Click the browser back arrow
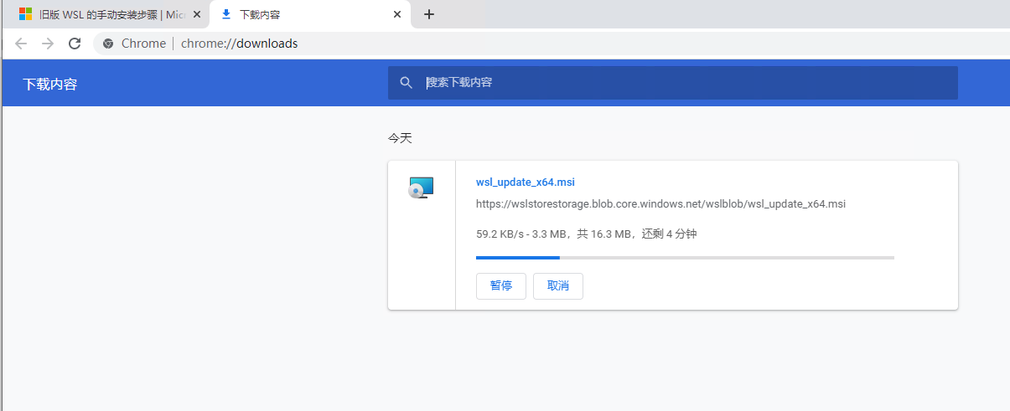The width and height of the screenshot is (1010, 411). [x=21, y=44]
